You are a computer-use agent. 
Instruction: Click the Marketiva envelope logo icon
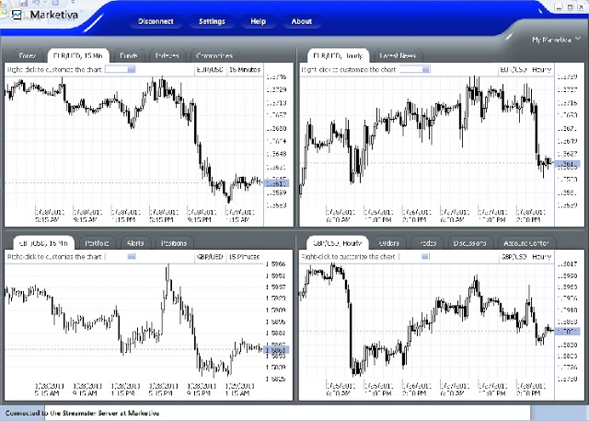(x=17, y=16)
